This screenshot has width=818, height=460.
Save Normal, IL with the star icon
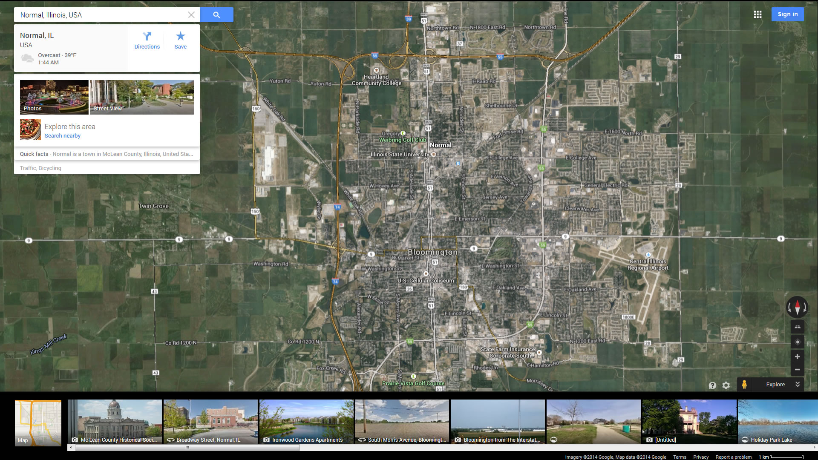(180, 40)
